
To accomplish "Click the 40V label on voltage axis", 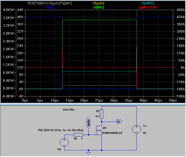I will [20, 17].
